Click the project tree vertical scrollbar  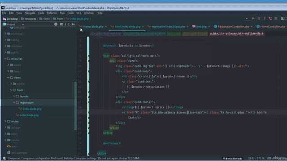[75, 106]
